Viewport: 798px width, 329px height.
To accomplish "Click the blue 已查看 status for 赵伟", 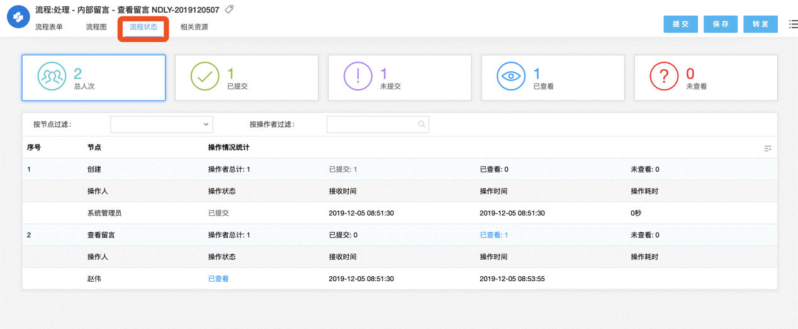I will (x=218, y=279).
